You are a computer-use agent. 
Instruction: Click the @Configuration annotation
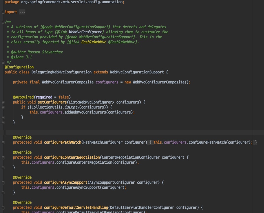19,67
